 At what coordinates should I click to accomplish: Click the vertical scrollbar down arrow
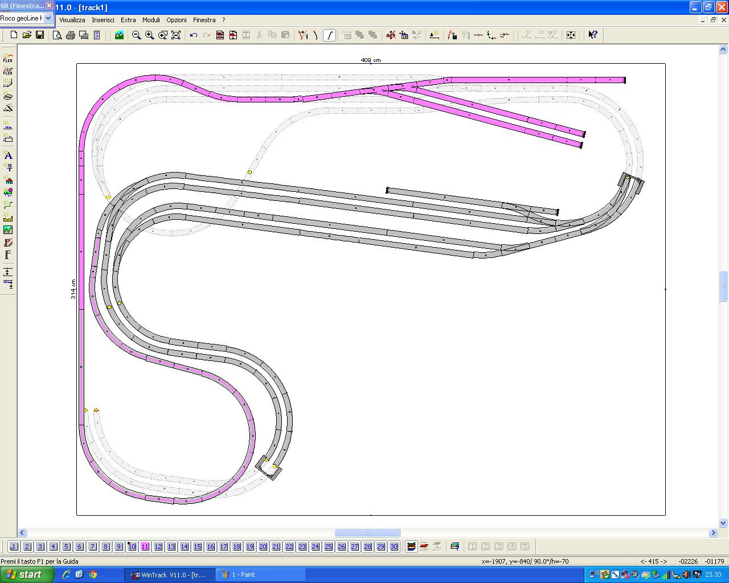723,523
